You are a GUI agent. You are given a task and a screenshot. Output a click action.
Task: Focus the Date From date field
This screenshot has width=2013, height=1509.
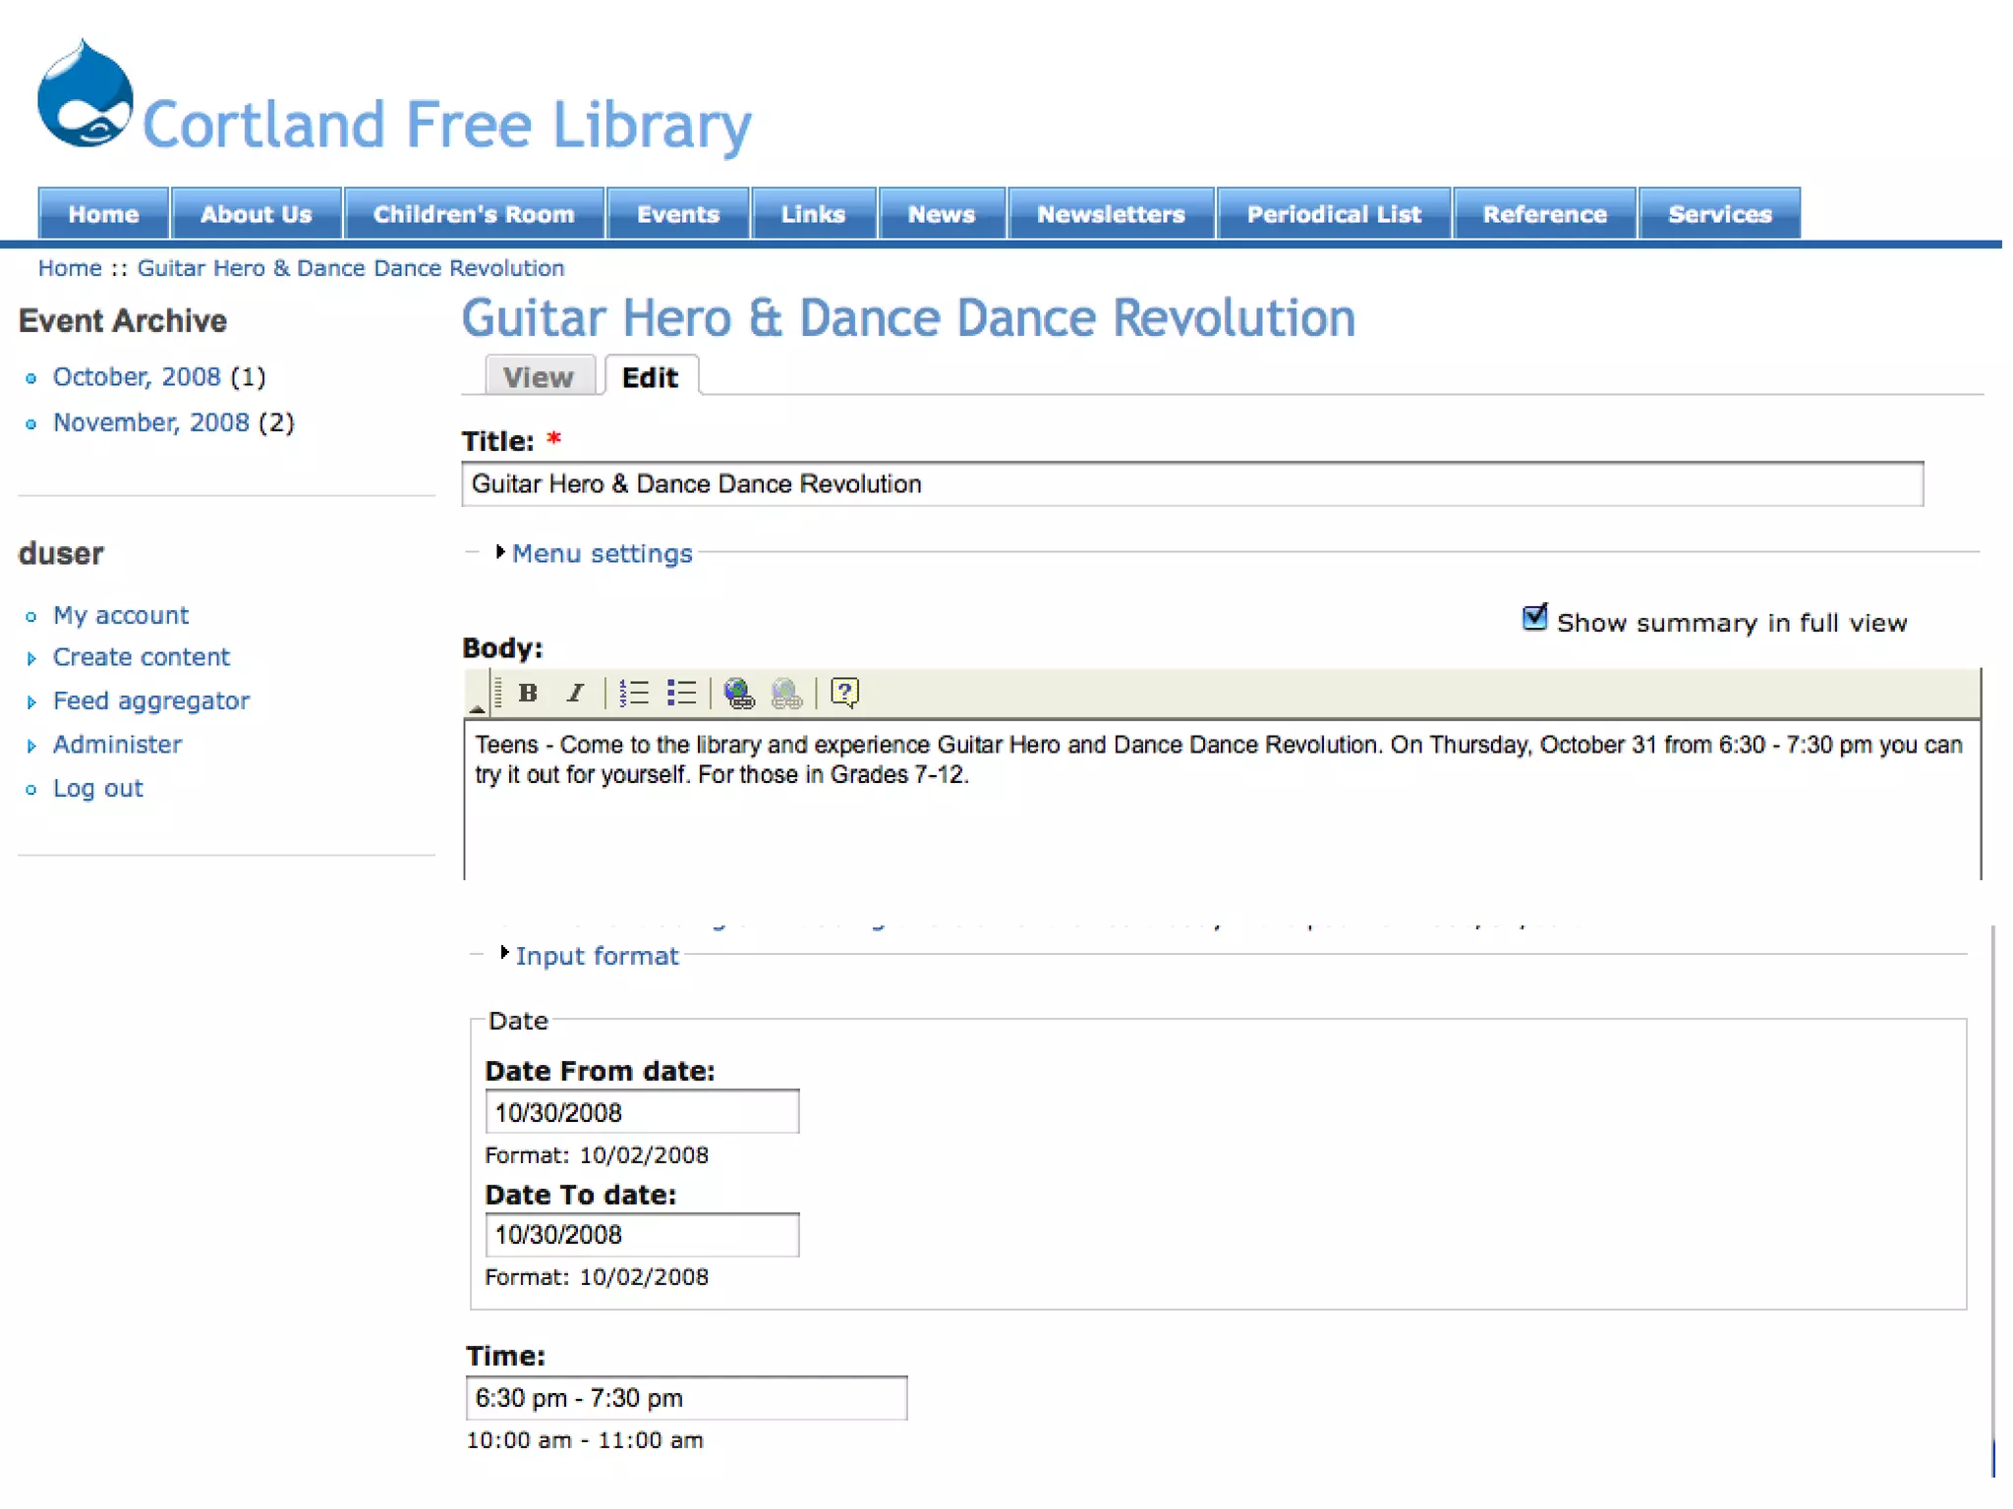642,1112
